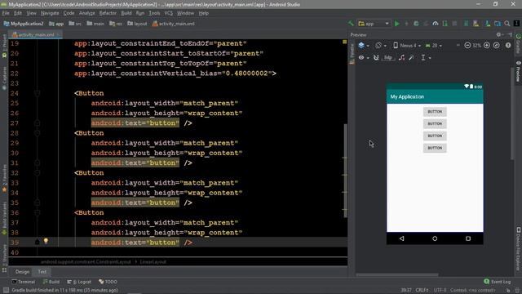Click the CRLF line separator in status bar

click(422, 290)
